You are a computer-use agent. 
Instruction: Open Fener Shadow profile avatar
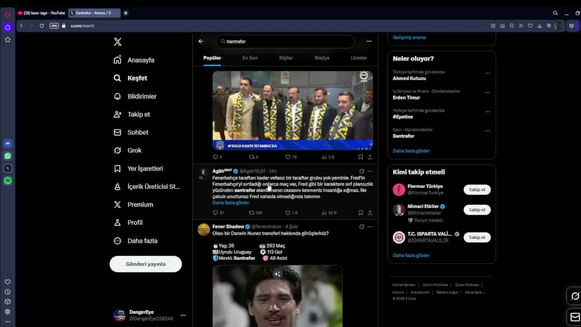(204, 229)
